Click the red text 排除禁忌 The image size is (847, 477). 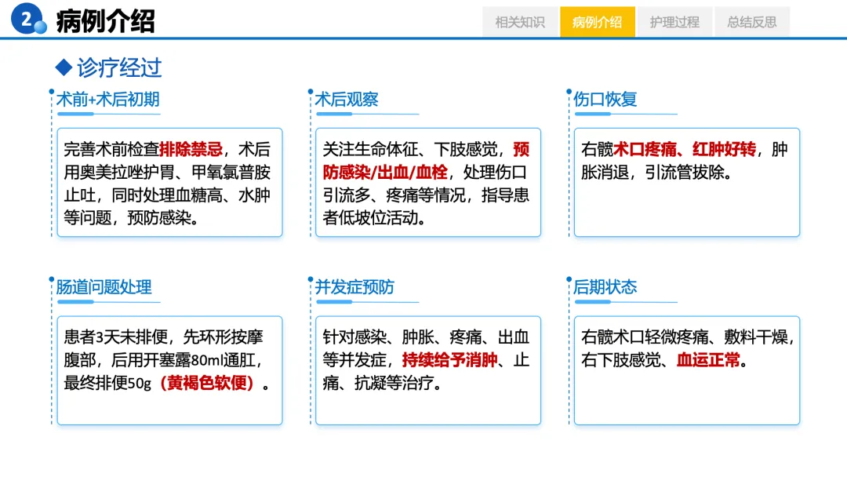point(191,149)
